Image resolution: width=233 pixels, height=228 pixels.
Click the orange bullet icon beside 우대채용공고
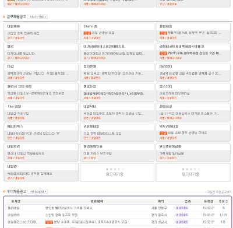[x=4, y=192]
